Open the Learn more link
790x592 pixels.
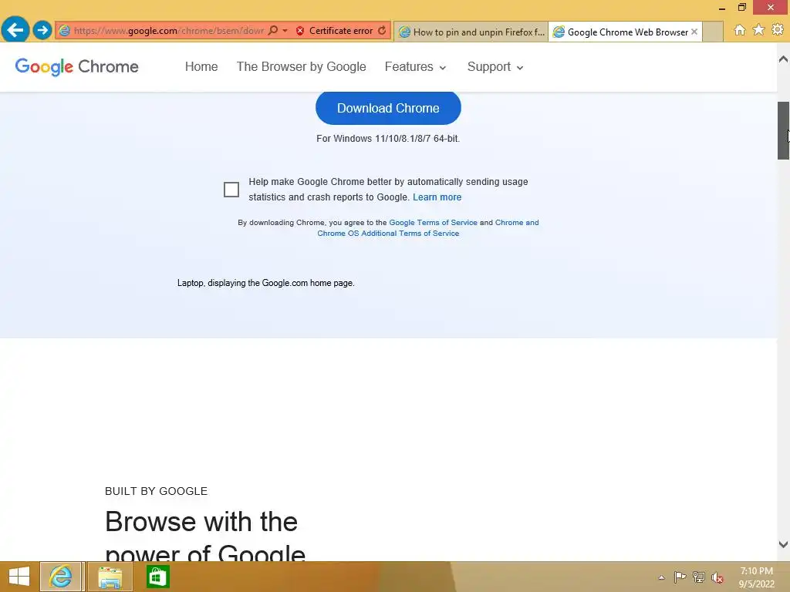[437, 197]
